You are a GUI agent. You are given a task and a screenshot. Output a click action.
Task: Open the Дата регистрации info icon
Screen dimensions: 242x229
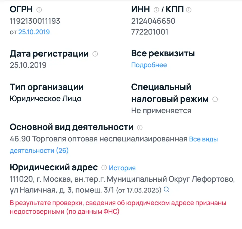(x=96, y=54)
